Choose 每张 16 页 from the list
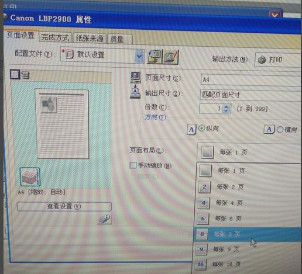 coord(246,264)
